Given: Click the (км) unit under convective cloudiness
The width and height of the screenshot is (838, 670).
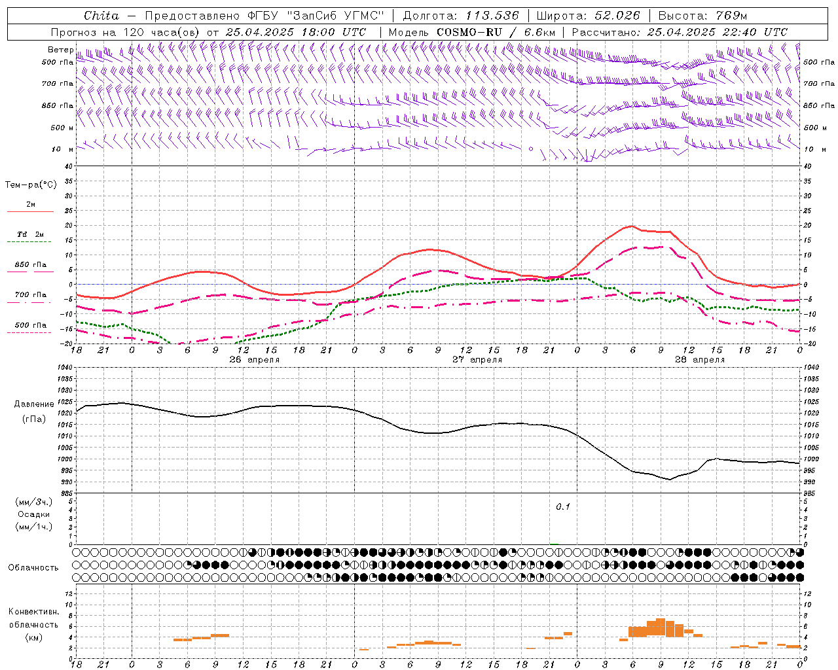Looking at the screenshot, I should point(34,637).
